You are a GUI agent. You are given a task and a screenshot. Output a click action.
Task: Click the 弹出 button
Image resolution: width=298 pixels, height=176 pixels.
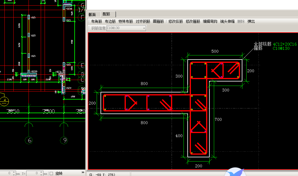251,21
